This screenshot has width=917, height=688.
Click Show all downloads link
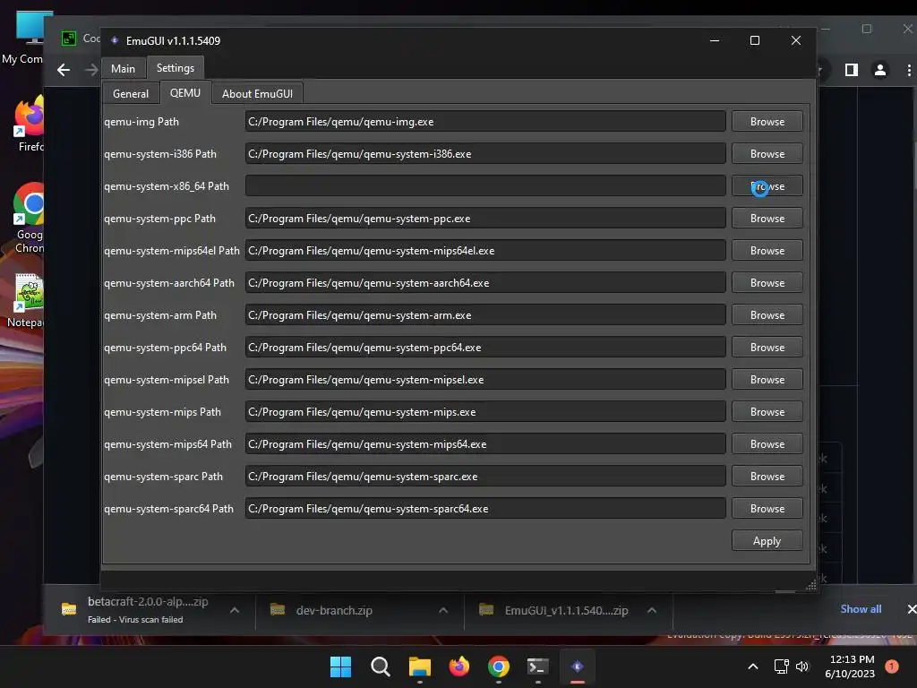pos(861,609)
